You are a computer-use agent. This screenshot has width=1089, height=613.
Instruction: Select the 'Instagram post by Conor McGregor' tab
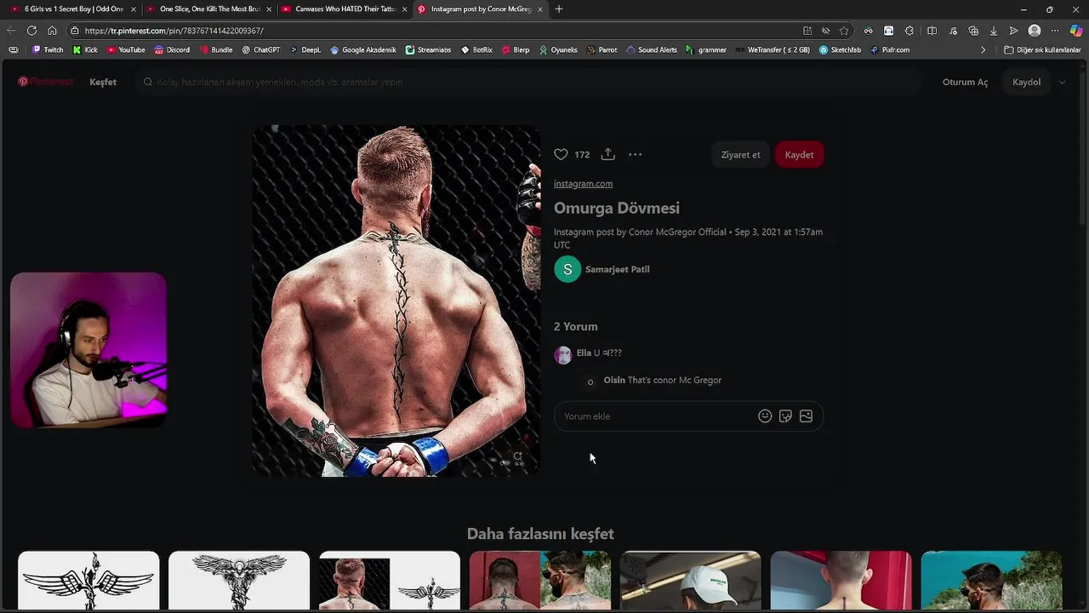(480, 9)
